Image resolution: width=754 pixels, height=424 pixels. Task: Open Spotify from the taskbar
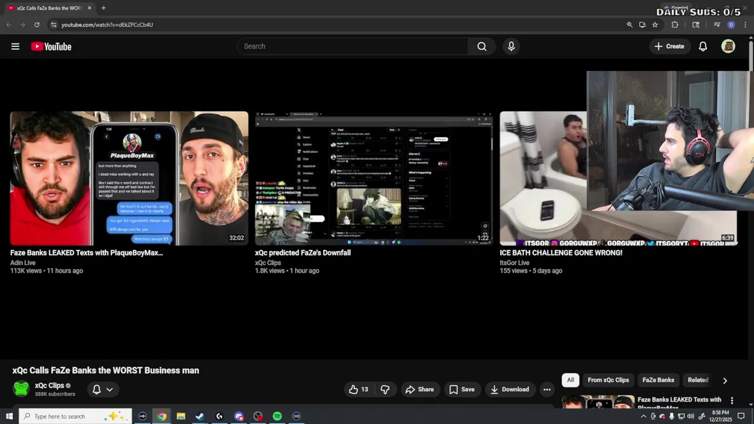[x=277, y=416]
